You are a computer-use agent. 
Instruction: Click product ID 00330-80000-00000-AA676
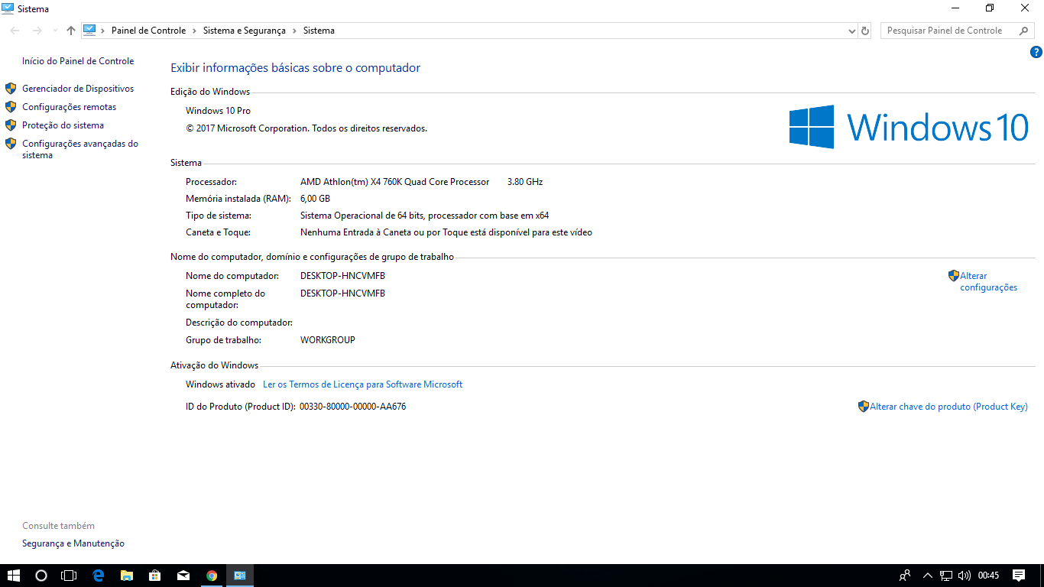[352, 407]
